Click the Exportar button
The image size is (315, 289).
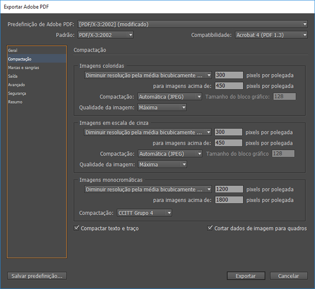pyautogui.click(x=245, y=276)
